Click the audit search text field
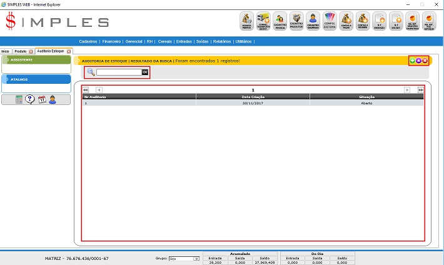The width and height of the screenshot is (444, 265). 119,72
